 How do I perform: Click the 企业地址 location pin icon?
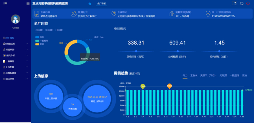pos(113,14)
